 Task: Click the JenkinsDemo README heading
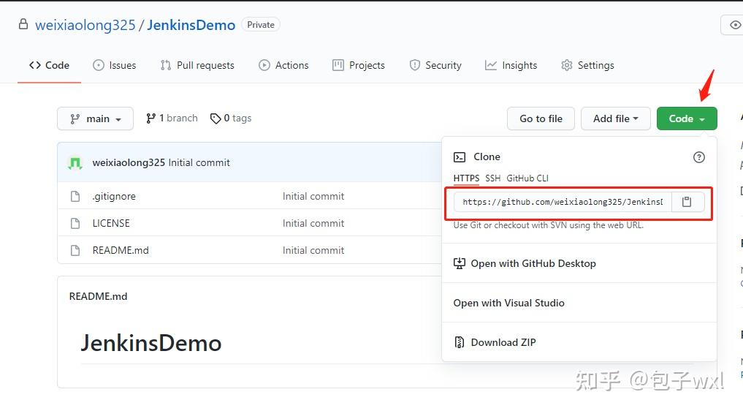150,343
